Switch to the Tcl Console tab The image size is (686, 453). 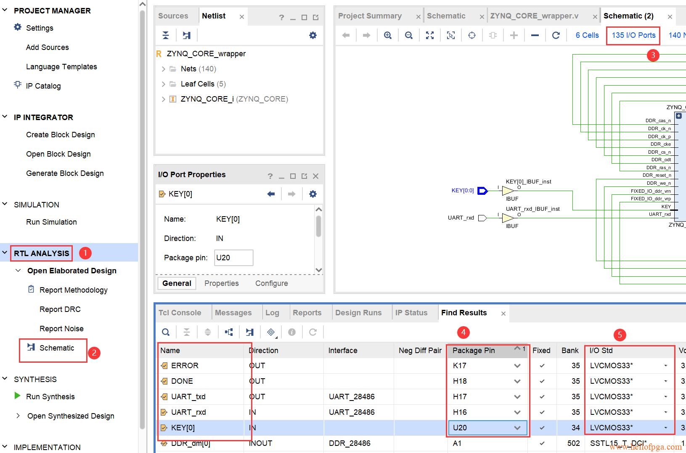coord(180,313)
